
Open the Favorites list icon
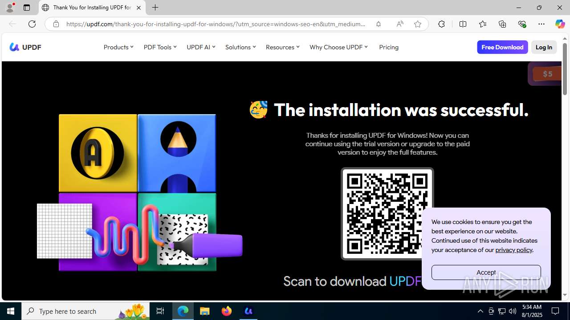tap(482, 24)
